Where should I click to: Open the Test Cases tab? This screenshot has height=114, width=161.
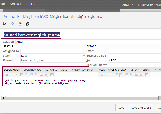tap(51, 70)
